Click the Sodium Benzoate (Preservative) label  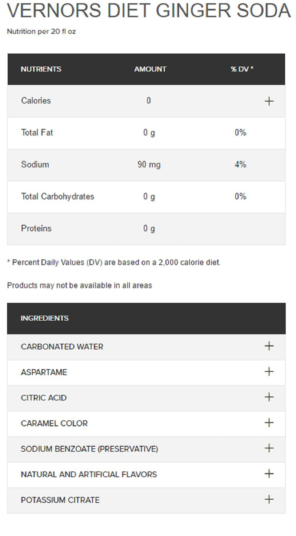point(89,449)
